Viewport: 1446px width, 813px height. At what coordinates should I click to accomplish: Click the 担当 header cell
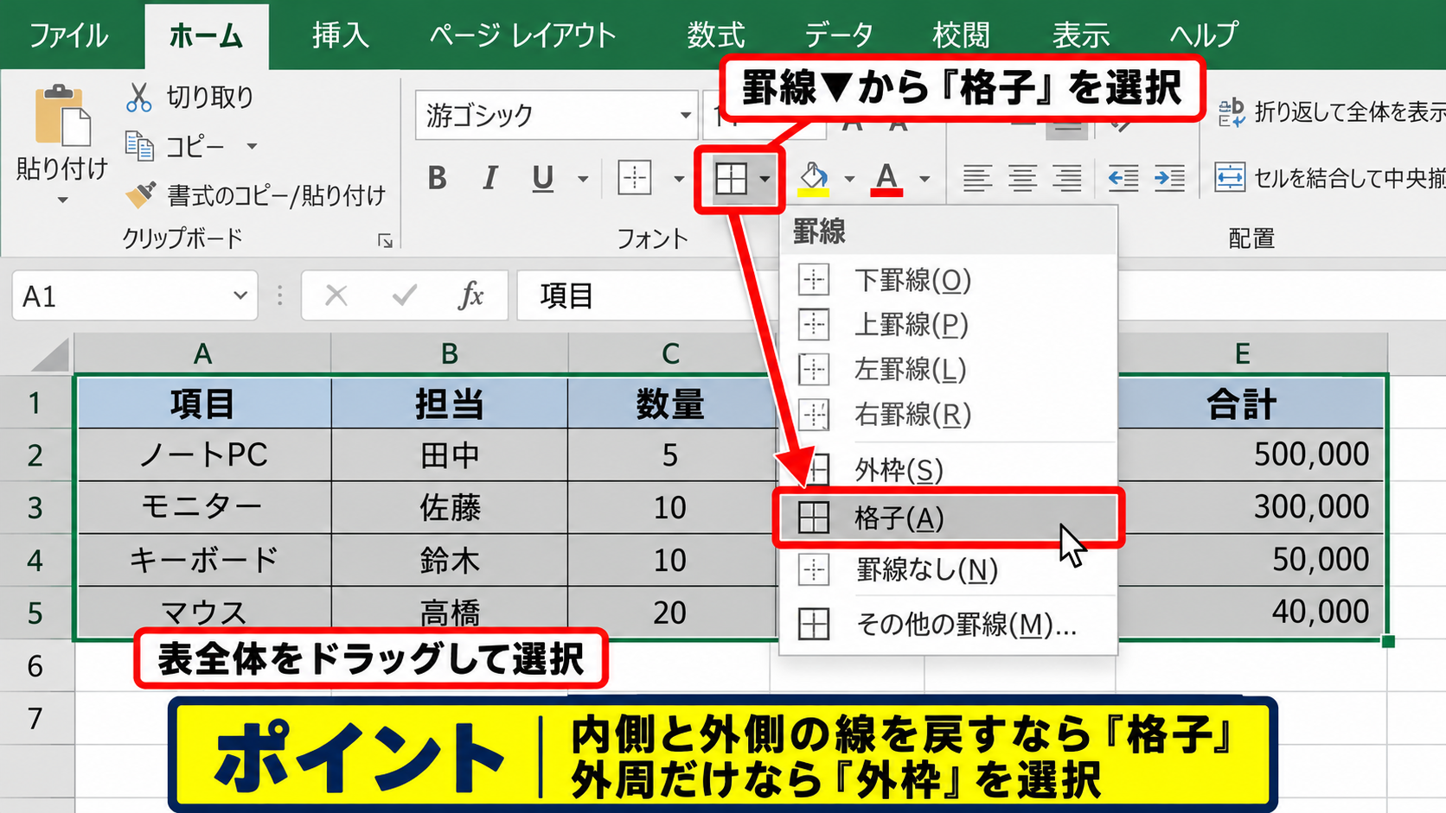click(x=450, y=403)
